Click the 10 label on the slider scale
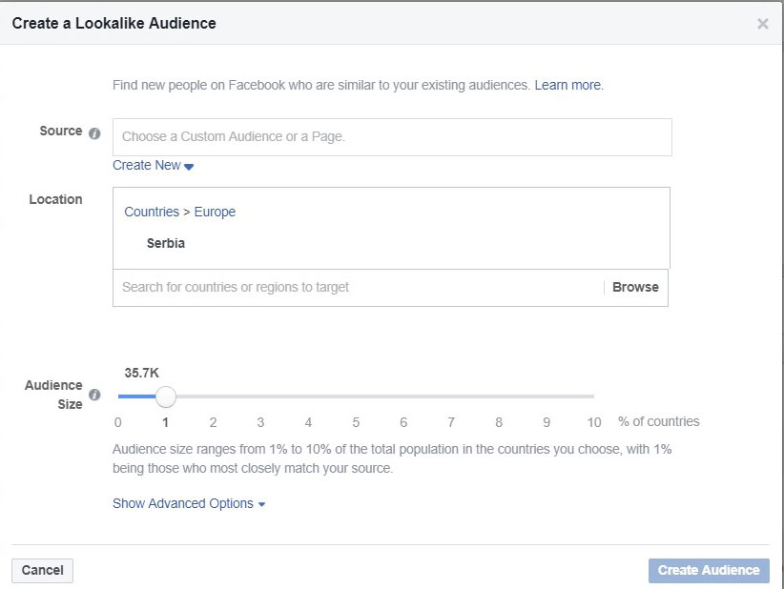This screenshot has height=589, width=784. click(594, 422)
